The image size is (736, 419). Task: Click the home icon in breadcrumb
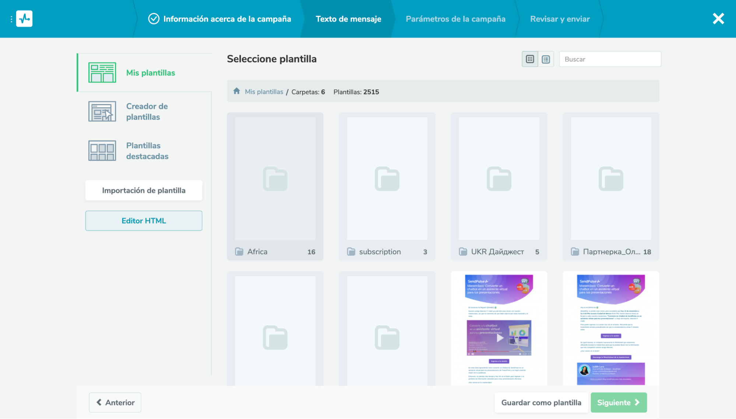click(x=236, y=91)
